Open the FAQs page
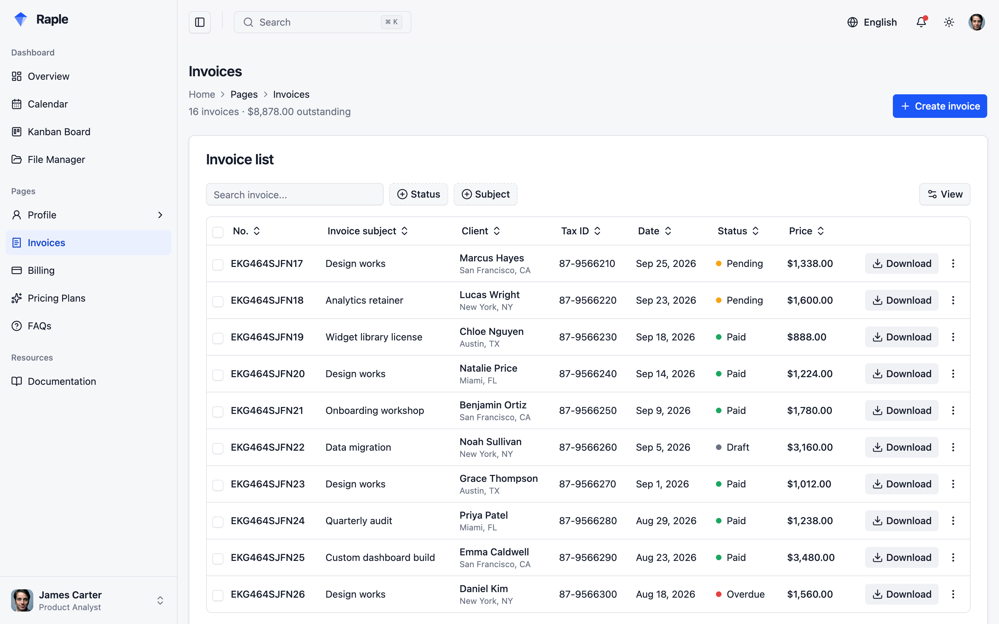This screenshot has width=999, height=624. 88,326
